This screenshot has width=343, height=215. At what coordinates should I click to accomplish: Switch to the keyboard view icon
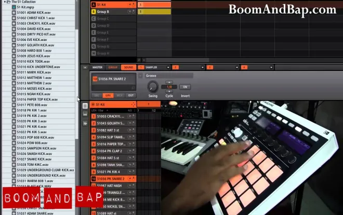(85, 114)
